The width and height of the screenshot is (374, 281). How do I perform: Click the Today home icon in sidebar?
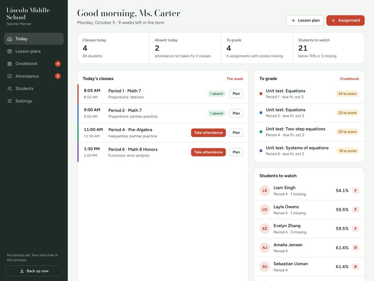tap(9, 39)
